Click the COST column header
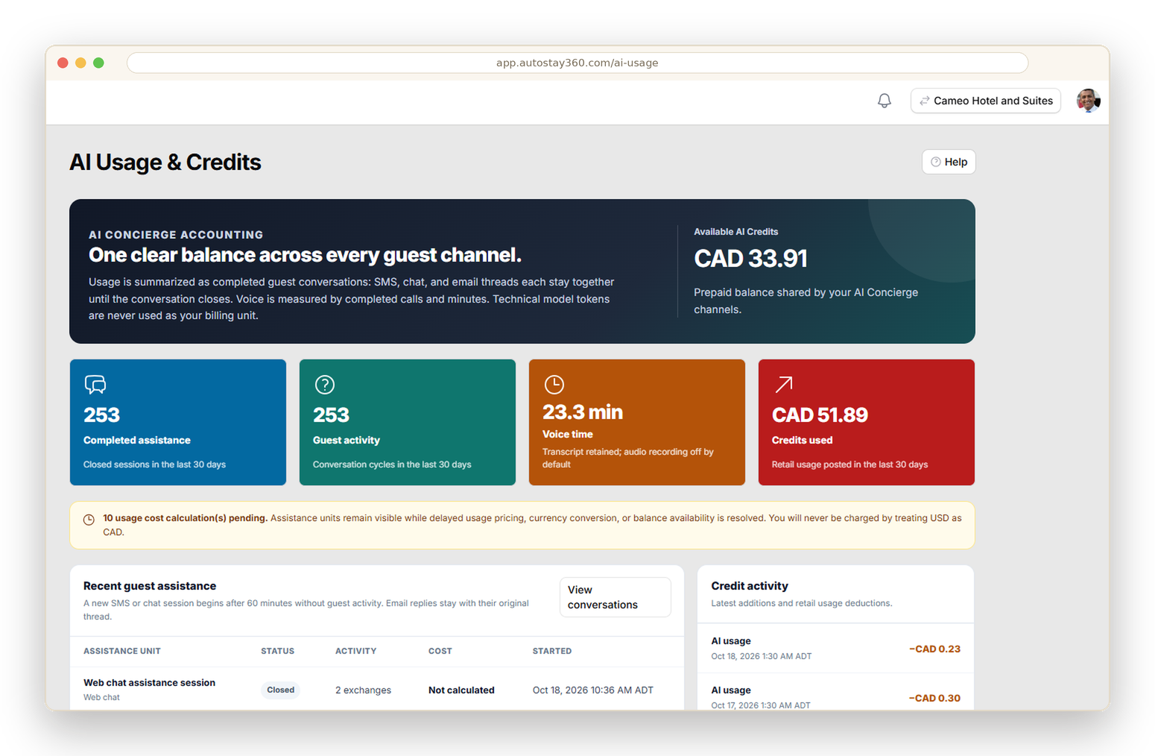Screen dimensions: 1155x756 point(440,651)
